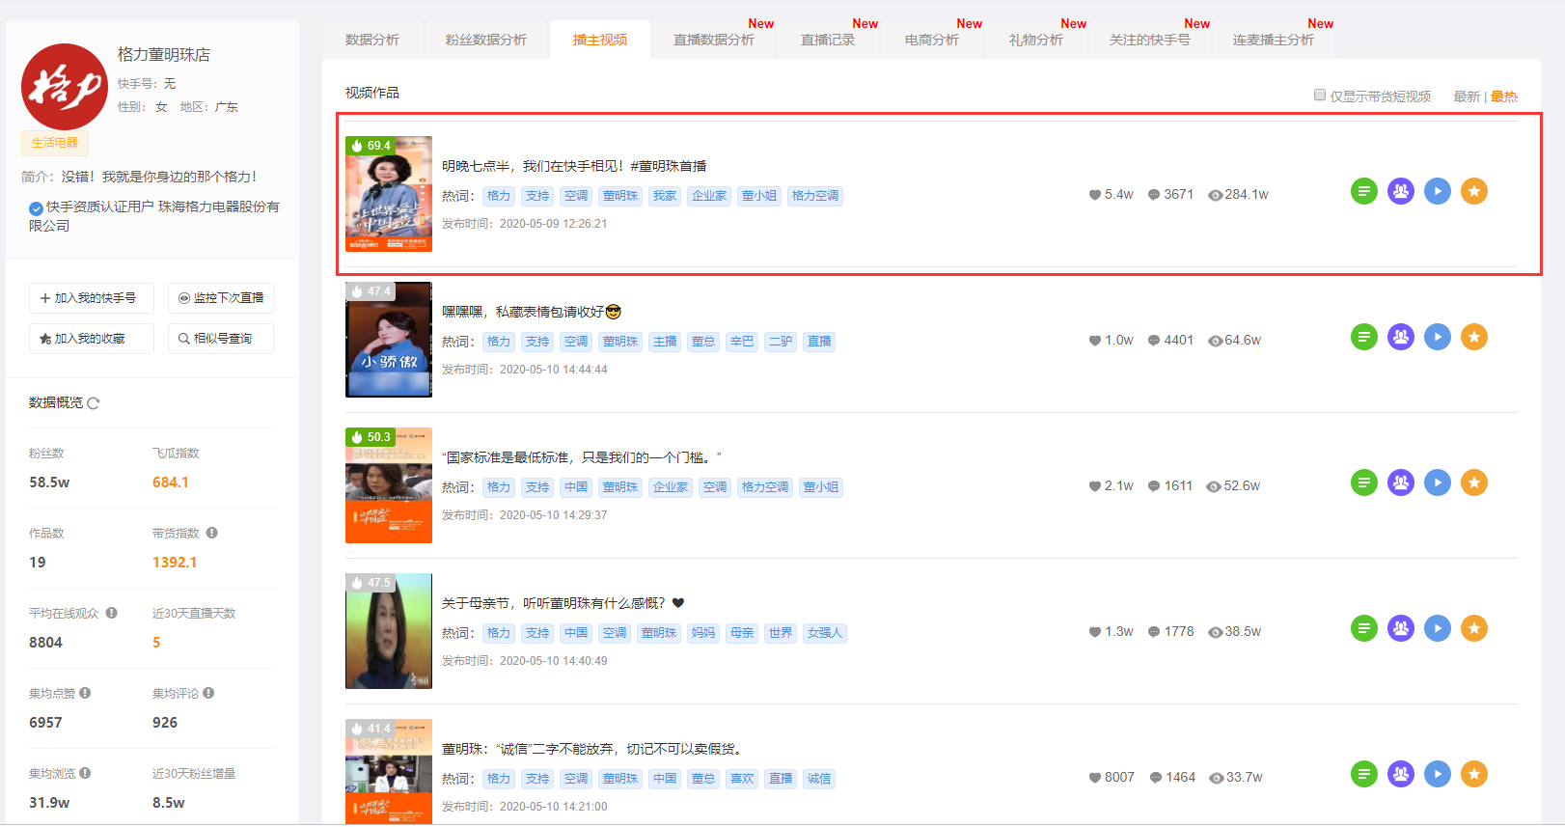Viewport: 1565px width, 827px height.
Task: Sort videos by 最热
Action: pyautogui.click(x=1504, y=96)
